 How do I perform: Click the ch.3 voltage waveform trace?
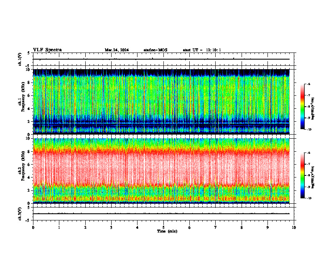click(161, 214)
